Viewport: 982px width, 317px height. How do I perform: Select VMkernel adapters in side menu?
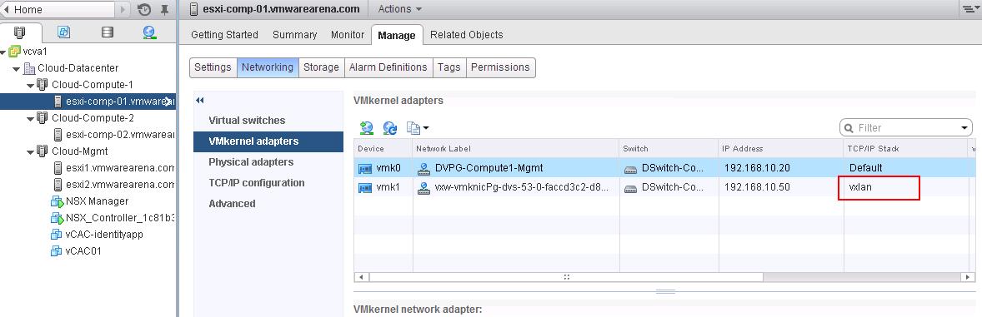tap(268, 141)
